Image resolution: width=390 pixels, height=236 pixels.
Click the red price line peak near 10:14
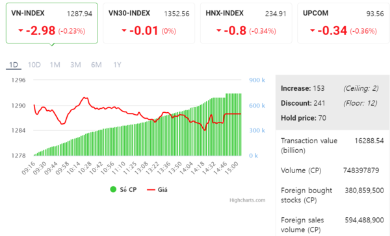tap(84, 98)
